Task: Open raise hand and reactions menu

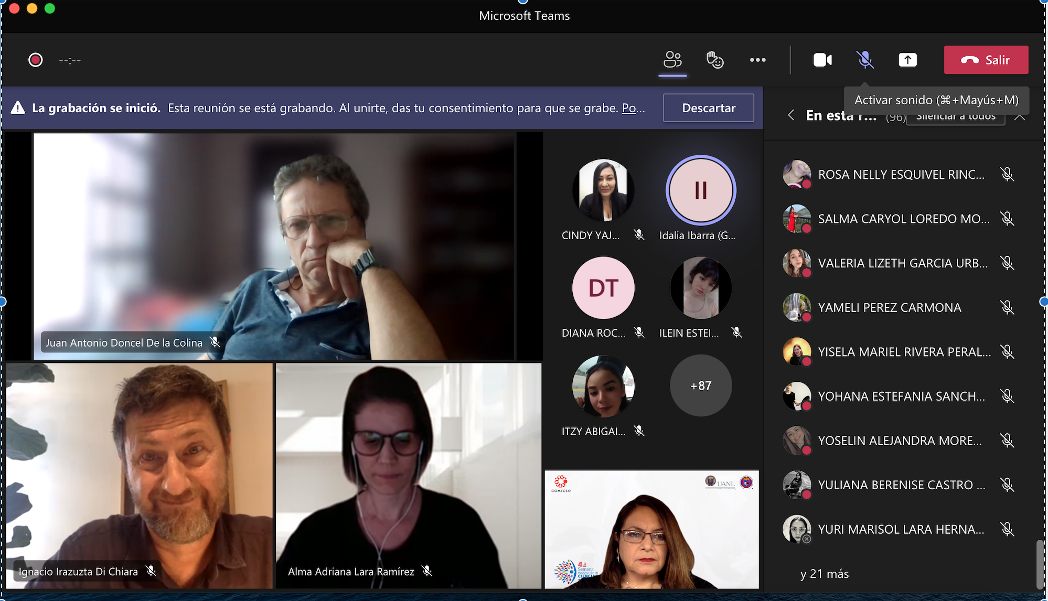Action: 715,60
